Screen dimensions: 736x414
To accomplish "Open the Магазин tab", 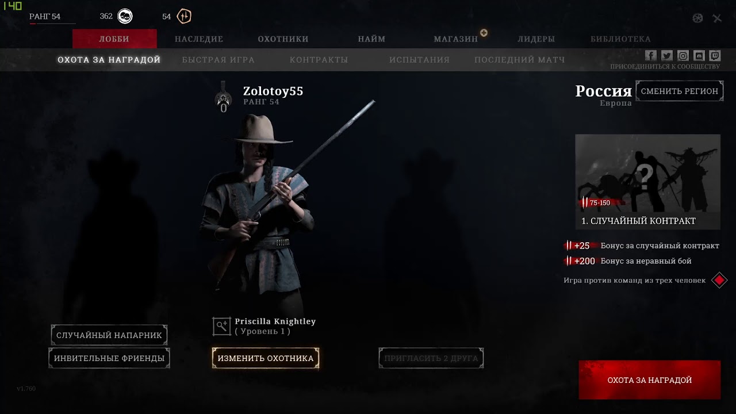I will (x=456, y=39).
